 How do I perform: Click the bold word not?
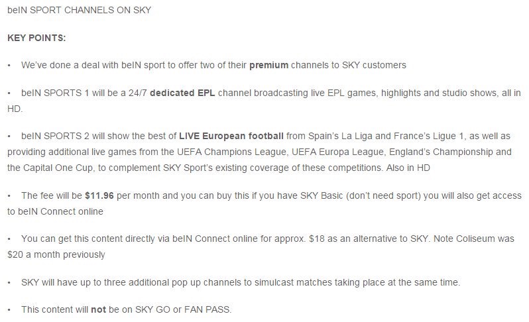point(98,309)
